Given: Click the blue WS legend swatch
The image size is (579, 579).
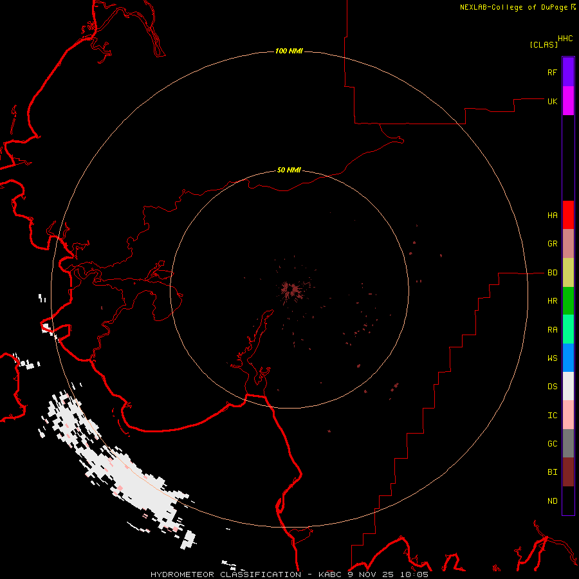Looking at the screenshot, I should (568, 358).
